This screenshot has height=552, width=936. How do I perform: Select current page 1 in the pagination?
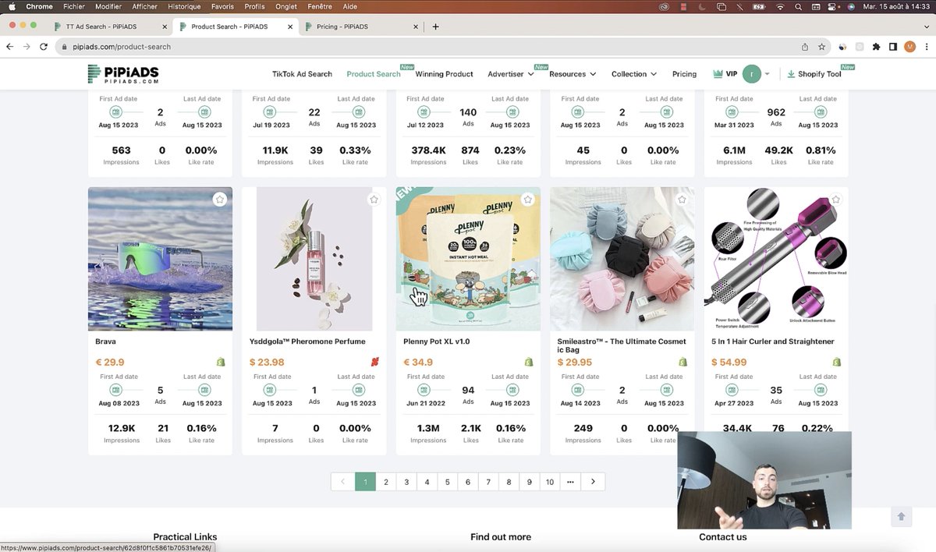click(365, 482)
